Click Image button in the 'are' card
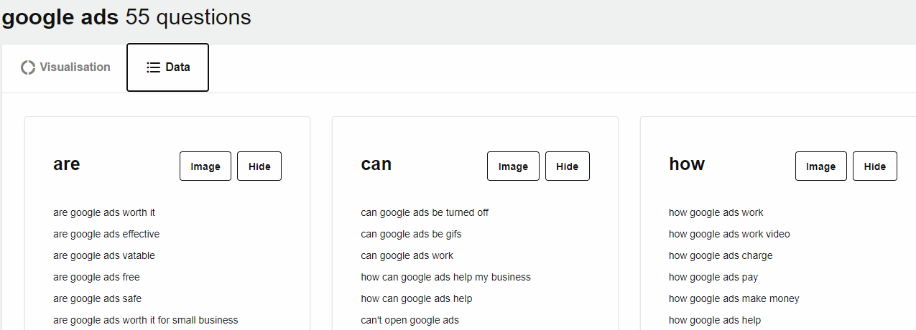Screen dimensions: 916x330 pyautogui.click(x=205, y=166)
